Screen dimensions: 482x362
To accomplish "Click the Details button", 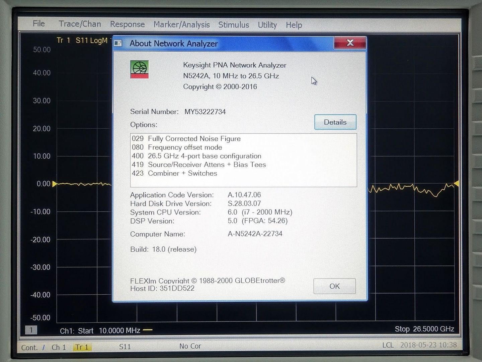I will click(335, 122).
